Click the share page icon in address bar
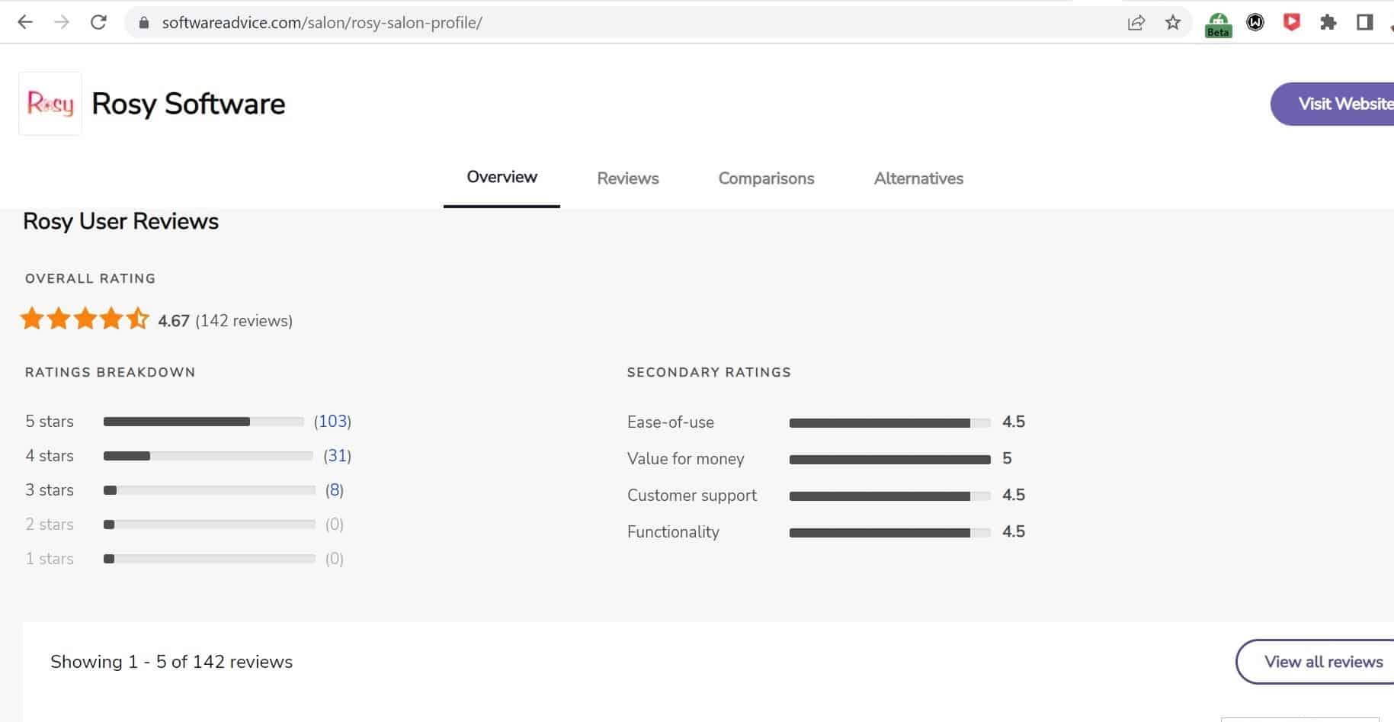The height and width of the screenshot is (722, 1394). click(x=1136, y=22)
